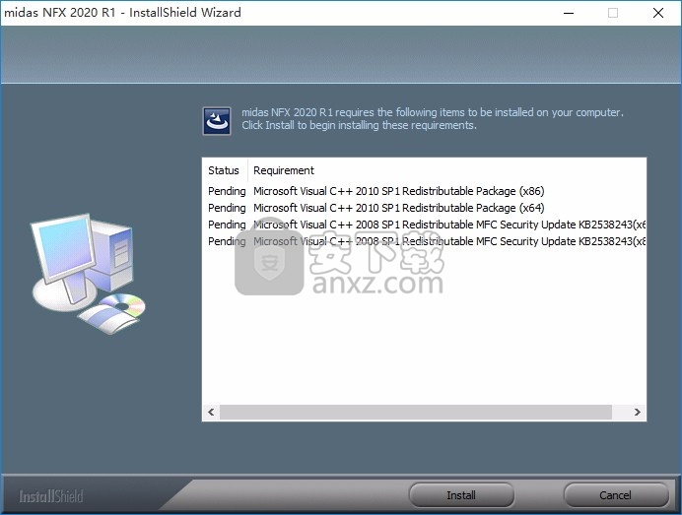Click the left arrow of the horizontal scrollbar
The width and height of the screenshot is (682, 515).
point(211,412)
